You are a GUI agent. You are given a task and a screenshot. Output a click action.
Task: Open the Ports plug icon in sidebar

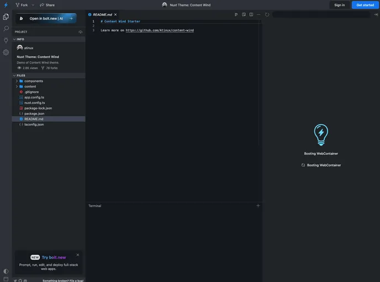(x=6, y=40)
